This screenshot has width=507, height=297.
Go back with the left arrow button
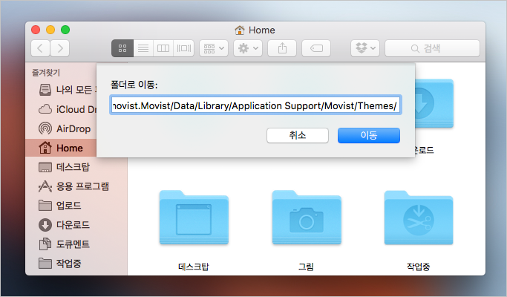point(40,48)
